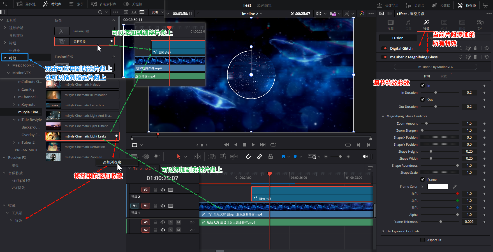Collapse Resolve FX in the effects tree
The width and height of the screenshot is (493, 252).
click(4, 157)
